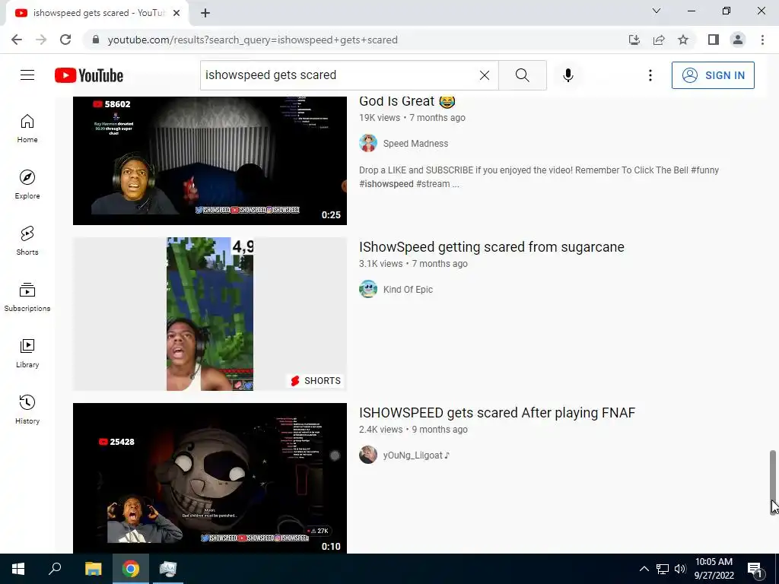The width and height of the screenshot is (779, 584).
Task: Open the YouTube hamburger guide menu
Action: click(x=27, y=75)
